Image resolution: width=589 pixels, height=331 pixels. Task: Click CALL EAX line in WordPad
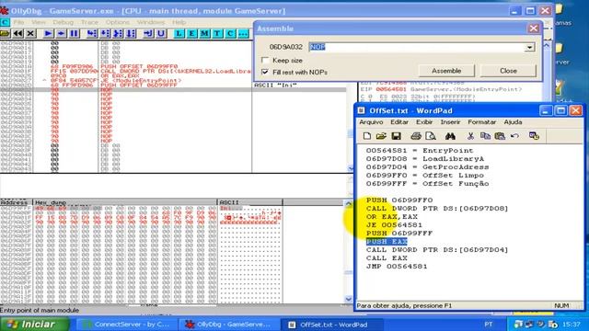click(x=387, y=257)
